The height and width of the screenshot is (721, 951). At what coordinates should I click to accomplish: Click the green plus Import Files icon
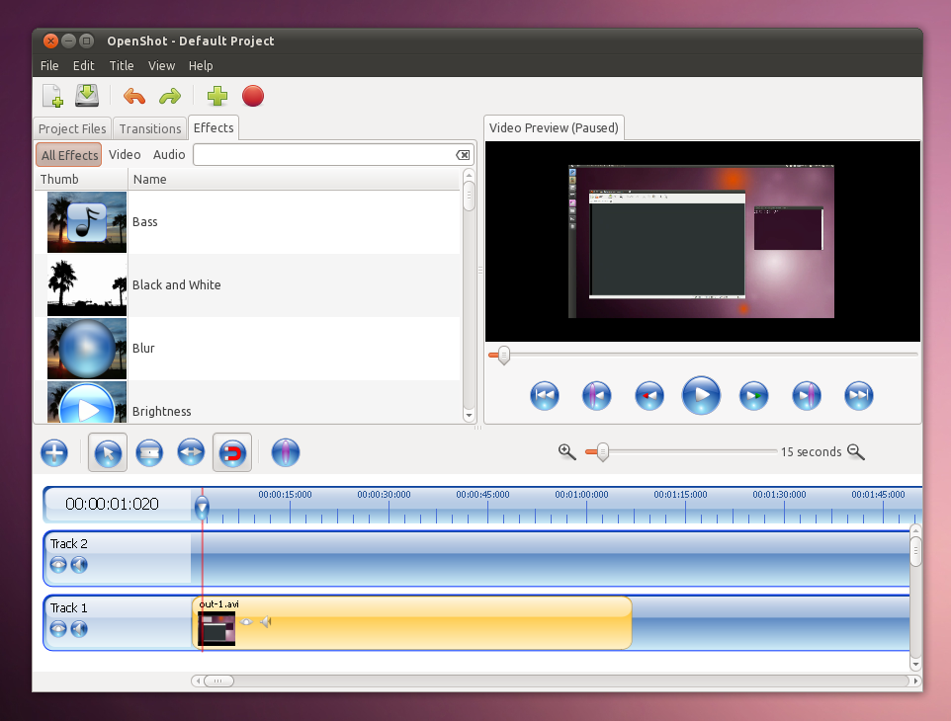click(x=217, y=96)
